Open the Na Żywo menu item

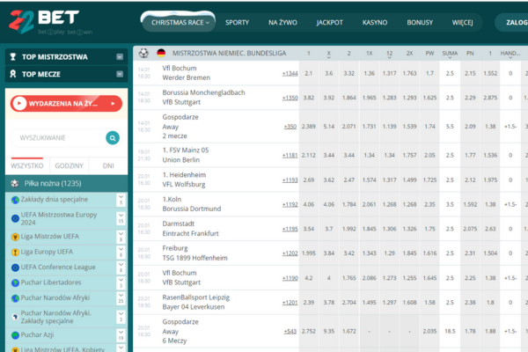(283, 22)
